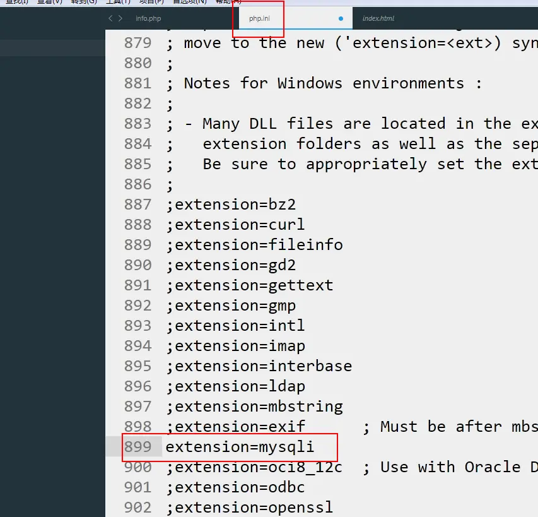Click line number 902 in the gutter
Viewport: 538px width, 517px height.
tap(137, 508)
